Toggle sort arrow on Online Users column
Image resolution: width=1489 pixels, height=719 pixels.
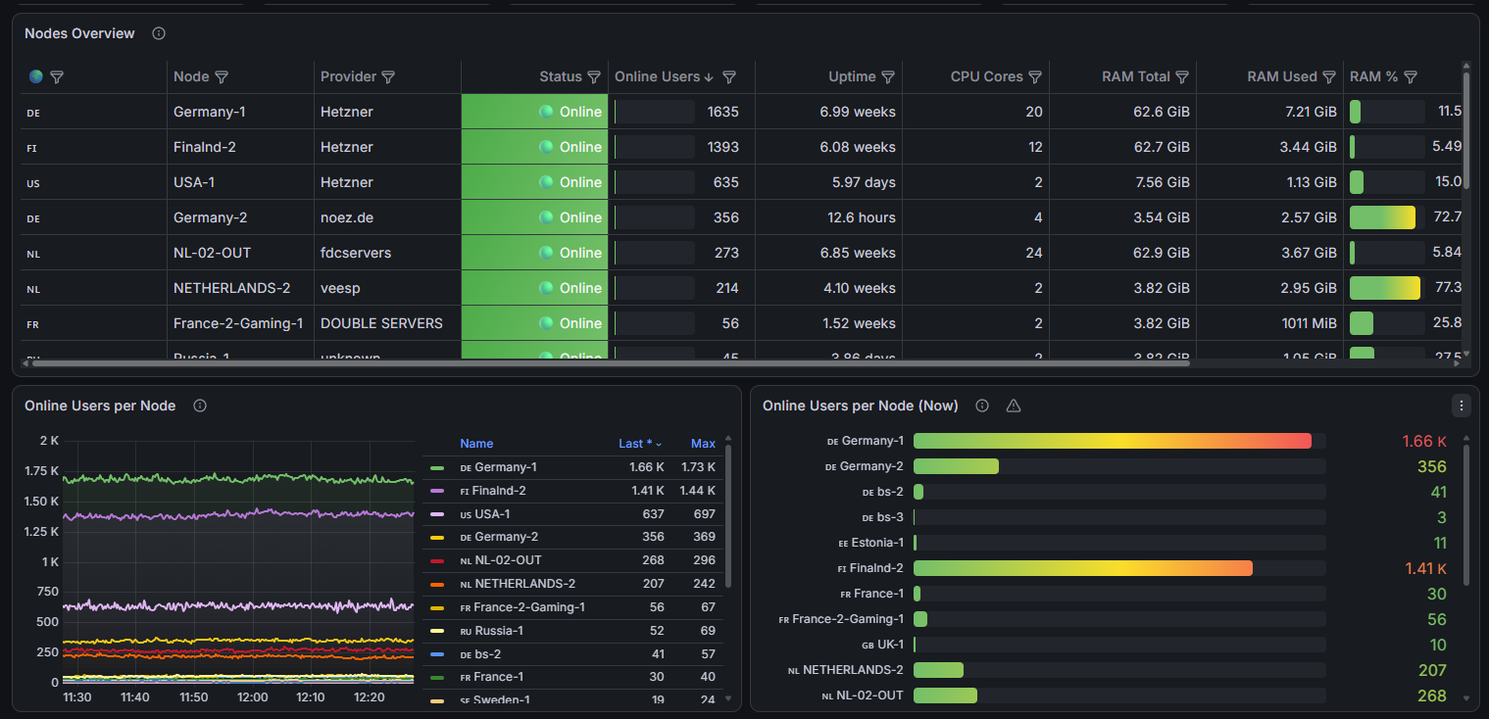pos(709,76)
